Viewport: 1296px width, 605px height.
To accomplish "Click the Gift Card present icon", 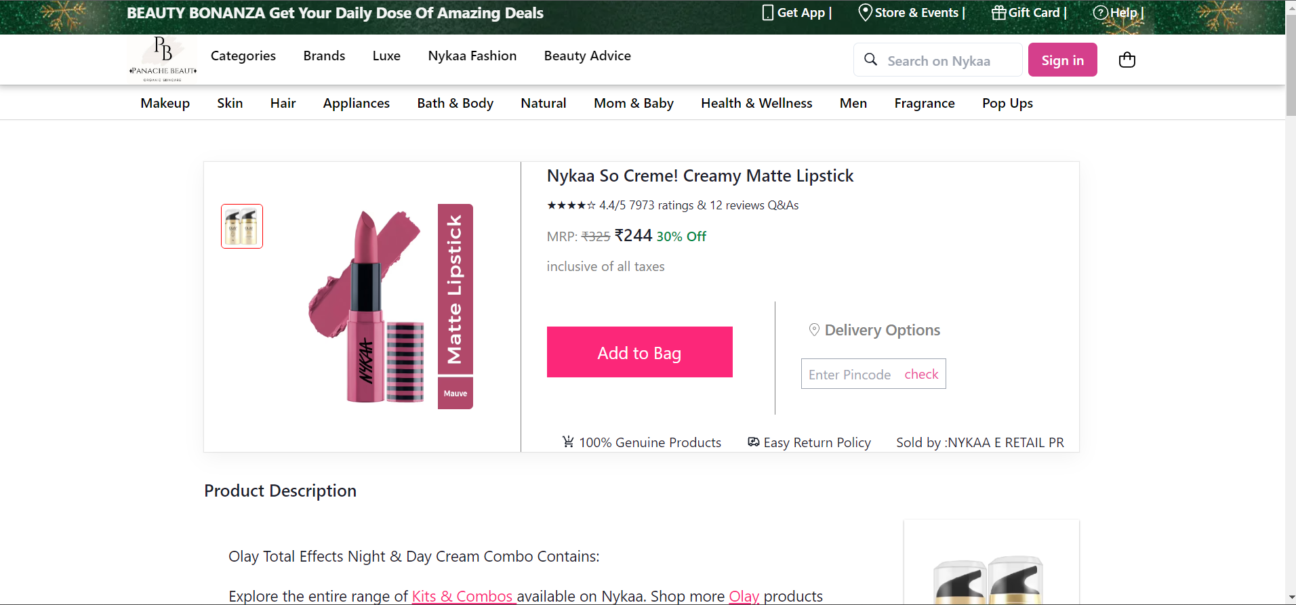I will click(x=998, y=12).
